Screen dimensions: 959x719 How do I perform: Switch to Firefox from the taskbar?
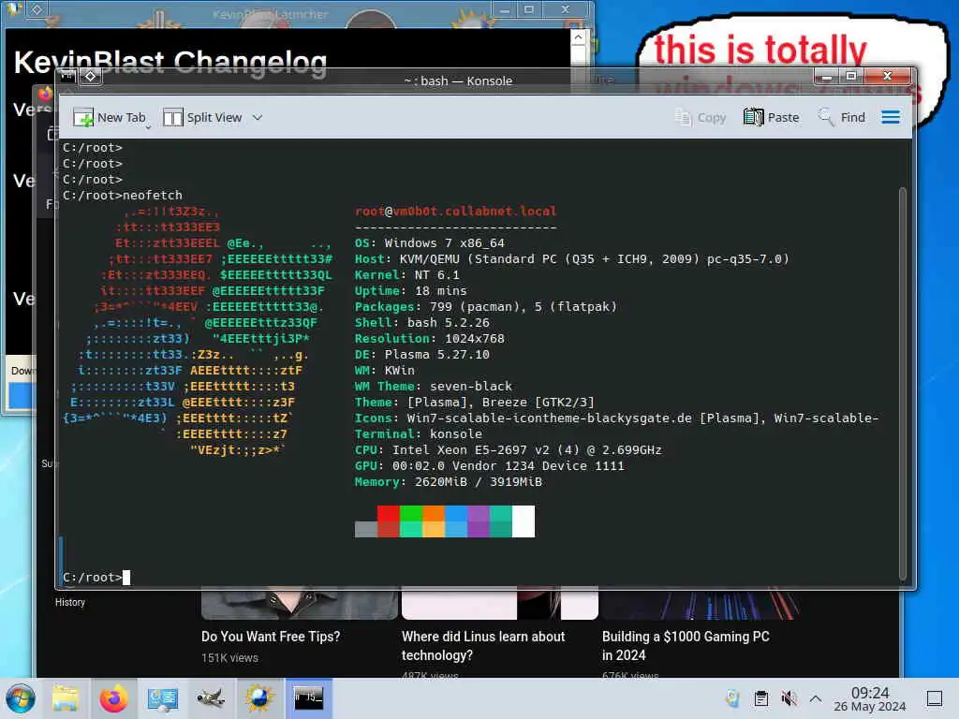click(113, 698)
